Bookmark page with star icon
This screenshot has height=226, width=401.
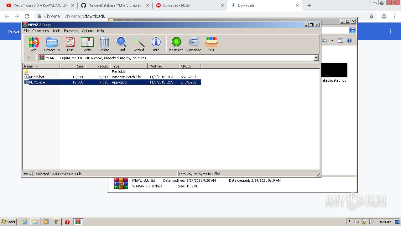372,16
